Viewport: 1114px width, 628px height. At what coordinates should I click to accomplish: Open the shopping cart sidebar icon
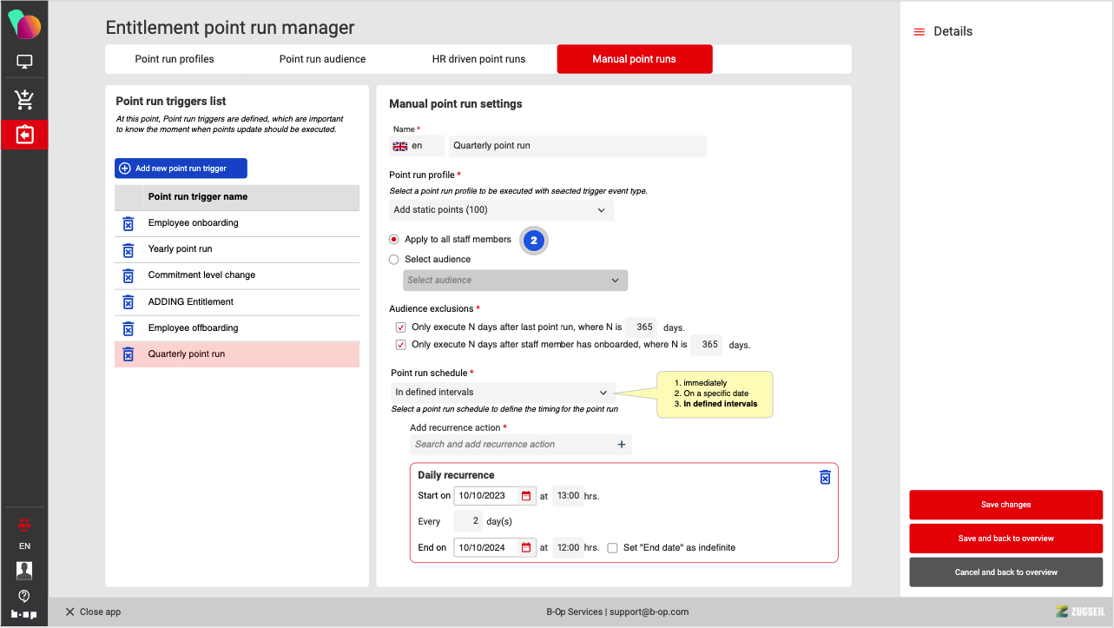click(24, 100)
